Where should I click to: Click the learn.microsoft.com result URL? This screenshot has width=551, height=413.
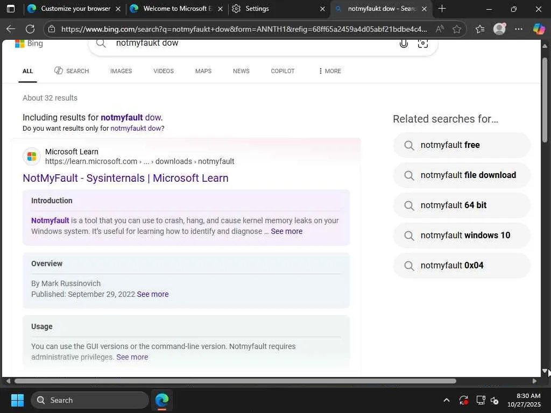(139, 161)
